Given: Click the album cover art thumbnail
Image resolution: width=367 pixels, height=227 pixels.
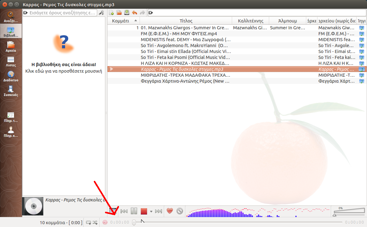Looking at the screenshot, I should coord(33,206).
